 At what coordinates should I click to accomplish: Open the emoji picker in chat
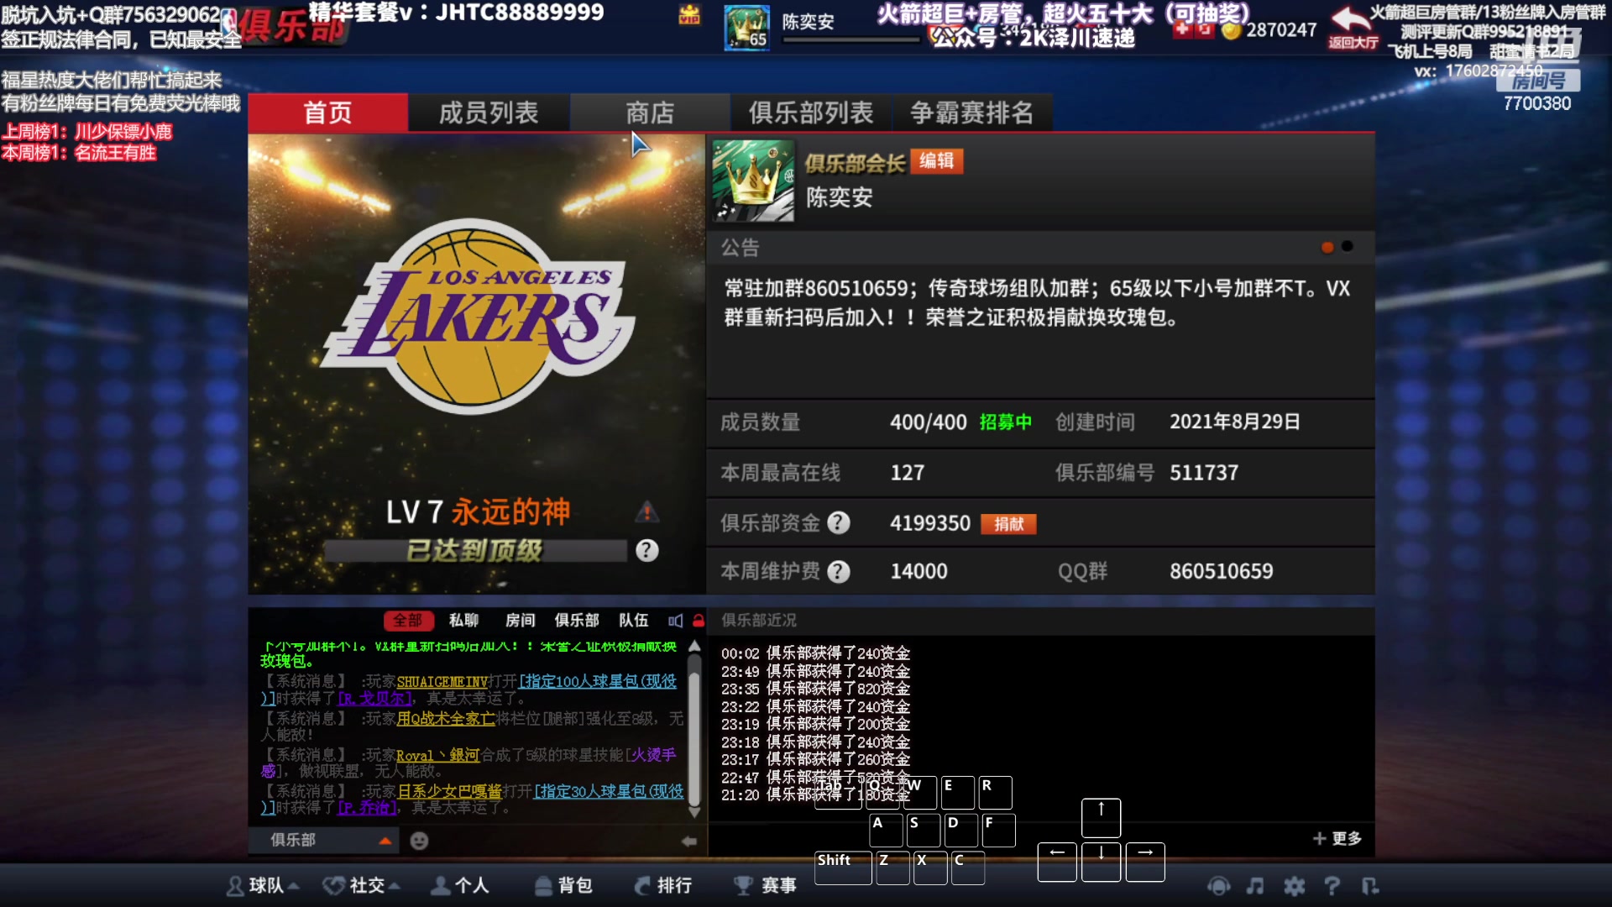click(419, 841)
